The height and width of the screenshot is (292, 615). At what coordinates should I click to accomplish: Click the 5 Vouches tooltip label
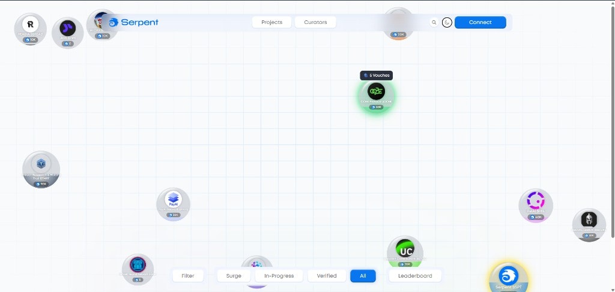377,75
